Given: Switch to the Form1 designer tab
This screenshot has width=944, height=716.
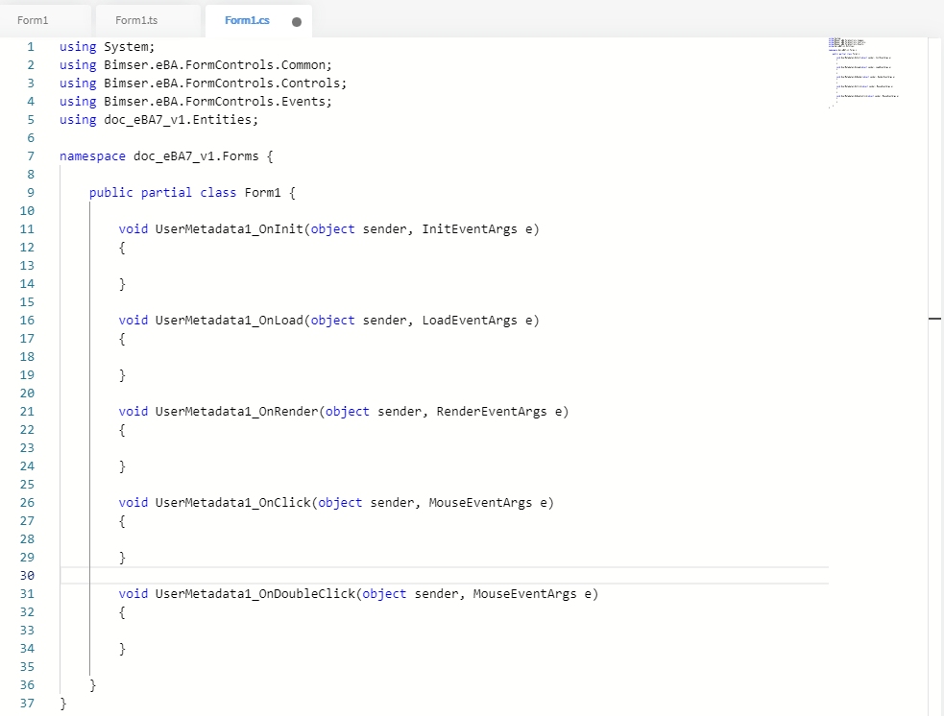Looking at the screenshot, I should (x=33, y=20).
